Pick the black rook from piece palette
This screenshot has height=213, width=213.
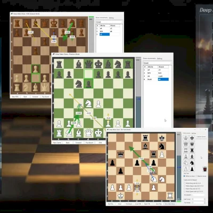192,150
